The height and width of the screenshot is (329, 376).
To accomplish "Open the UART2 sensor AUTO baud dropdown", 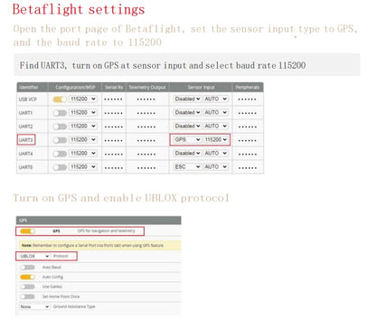I will (215, 126).
